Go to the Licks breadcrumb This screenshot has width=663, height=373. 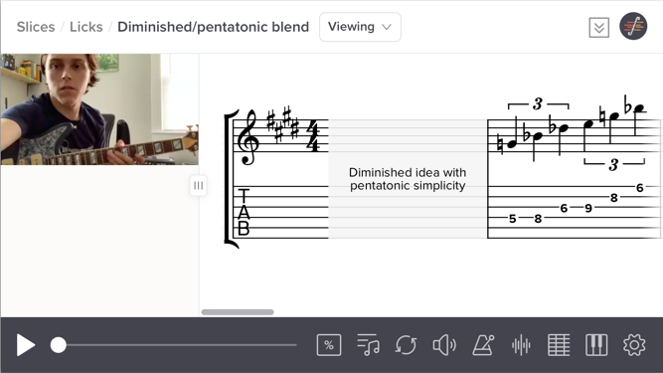pyautogui.click(x=86, y=27)
